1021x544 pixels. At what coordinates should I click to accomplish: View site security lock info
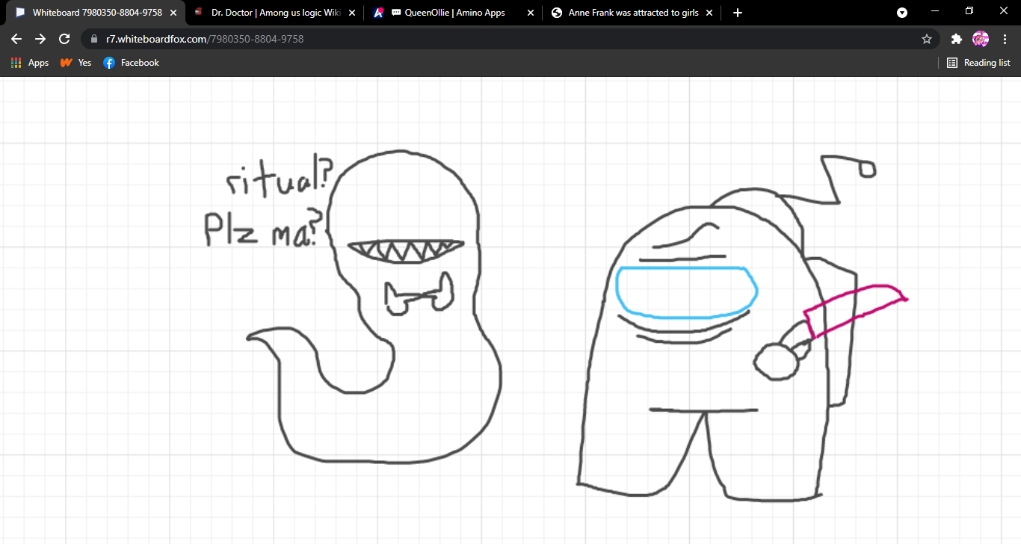click(94, 39)
